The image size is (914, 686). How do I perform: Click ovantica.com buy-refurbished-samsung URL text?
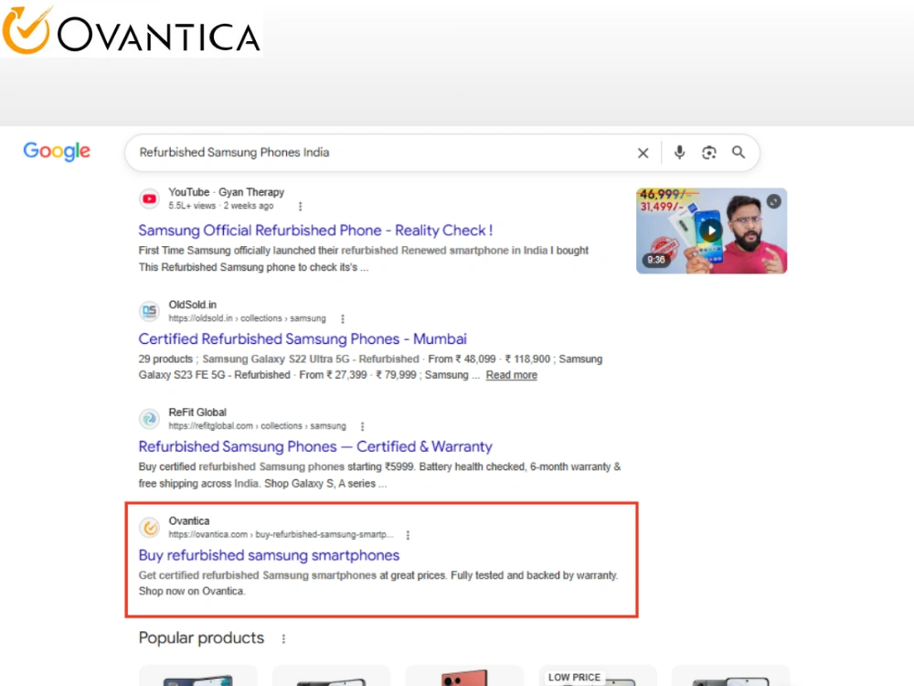pos(281,534)
